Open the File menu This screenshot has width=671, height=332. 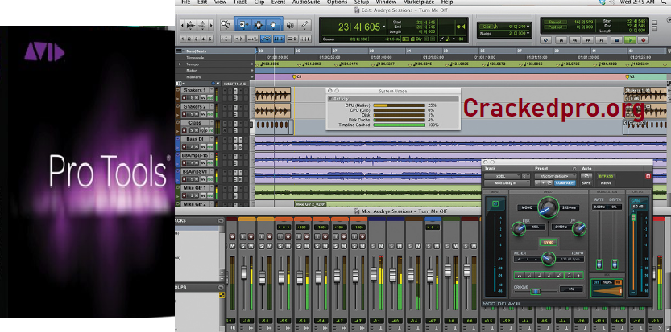click(185, 2)
